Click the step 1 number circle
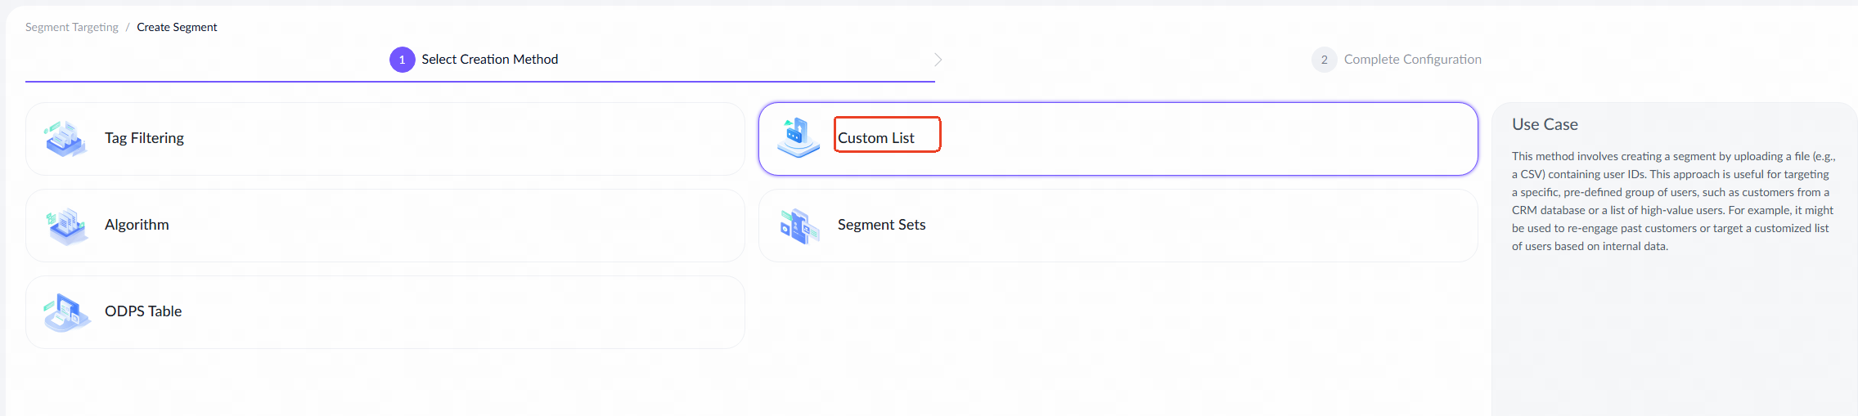 coord(402,60)
